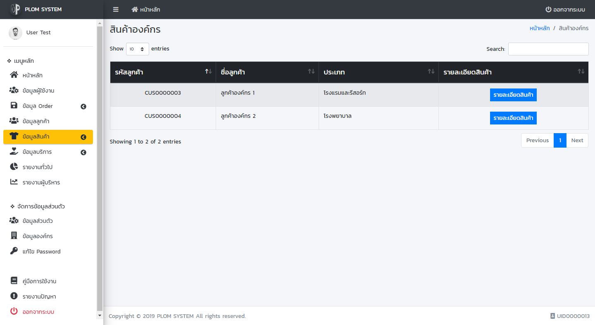Click the book icon for คู่มือการใช้งาน
Viewport: 595px width, 325px height.
pyautogui.click(x=14, y=281)
